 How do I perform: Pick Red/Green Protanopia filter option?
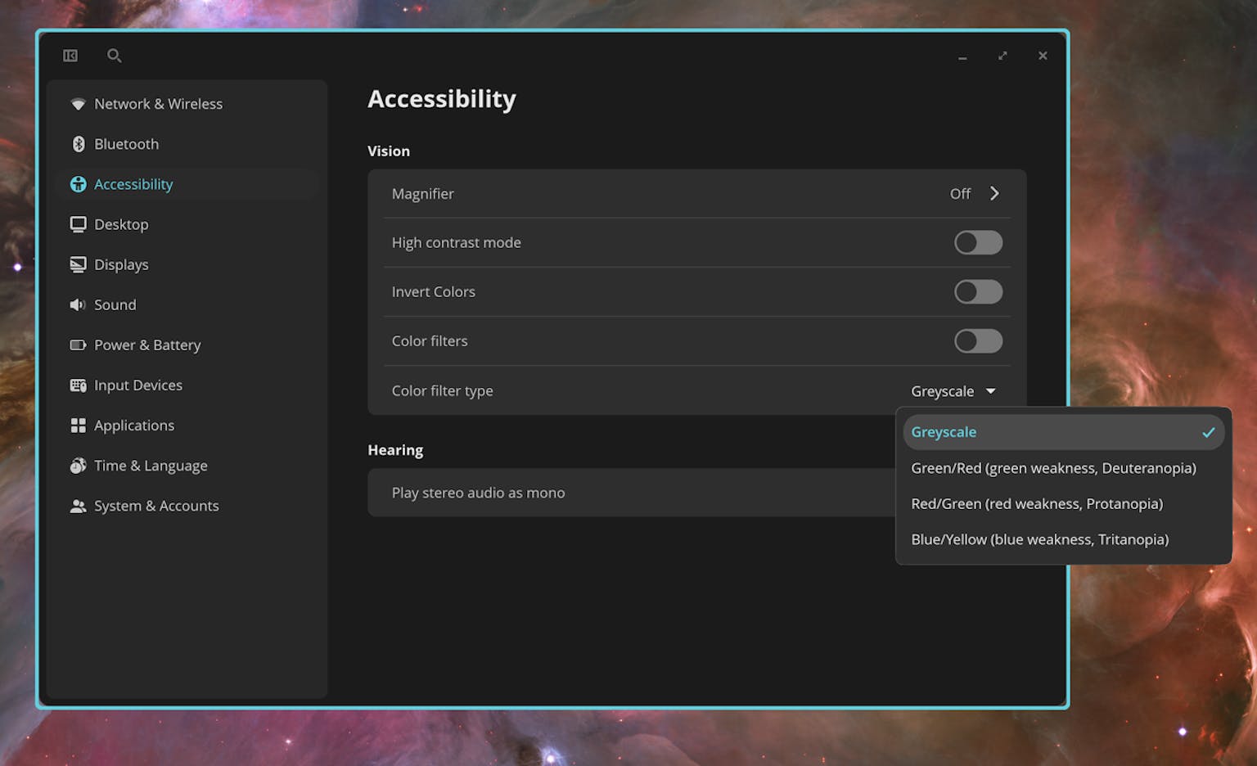coord(1037,504)
